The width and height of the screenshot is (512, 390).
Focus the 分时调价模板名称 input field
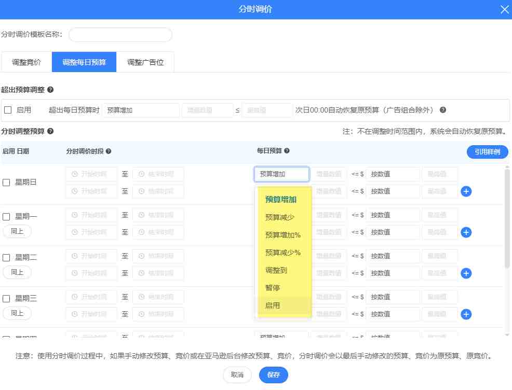(x=120, y=35)
